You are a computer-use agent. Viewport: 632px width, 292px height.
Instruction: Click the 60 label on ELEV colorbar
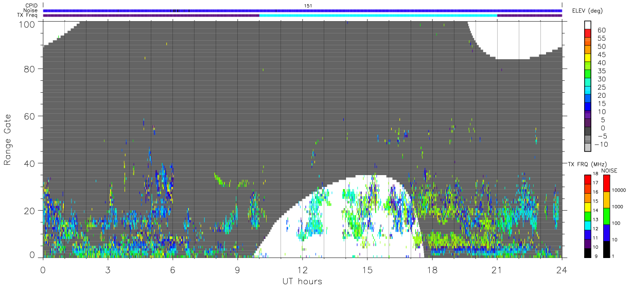[x=602, y=30]
